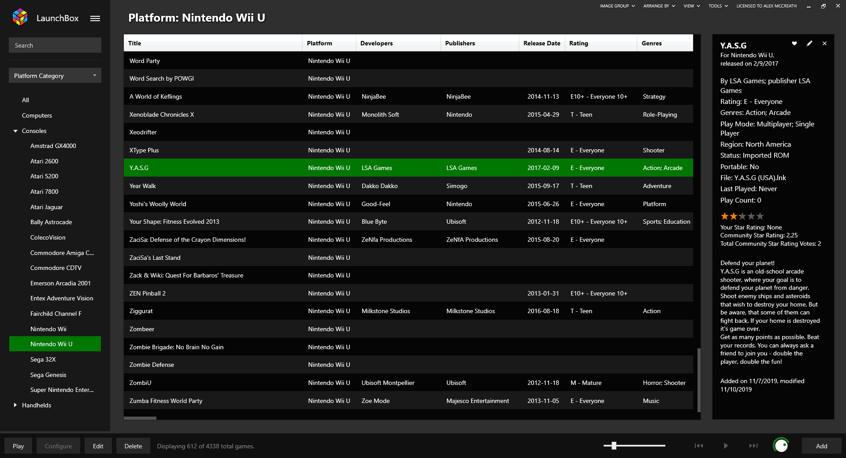Open the Platform Category dropdown
The width and height of the screenshot is (846, 458).
(55, 75)
